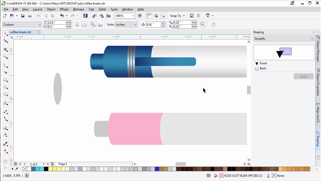Image resolution: width=321 pixels, height=181 pixels.
Task: Open the Layout menu
Action: pyautogui.click(x=37, y=9)
